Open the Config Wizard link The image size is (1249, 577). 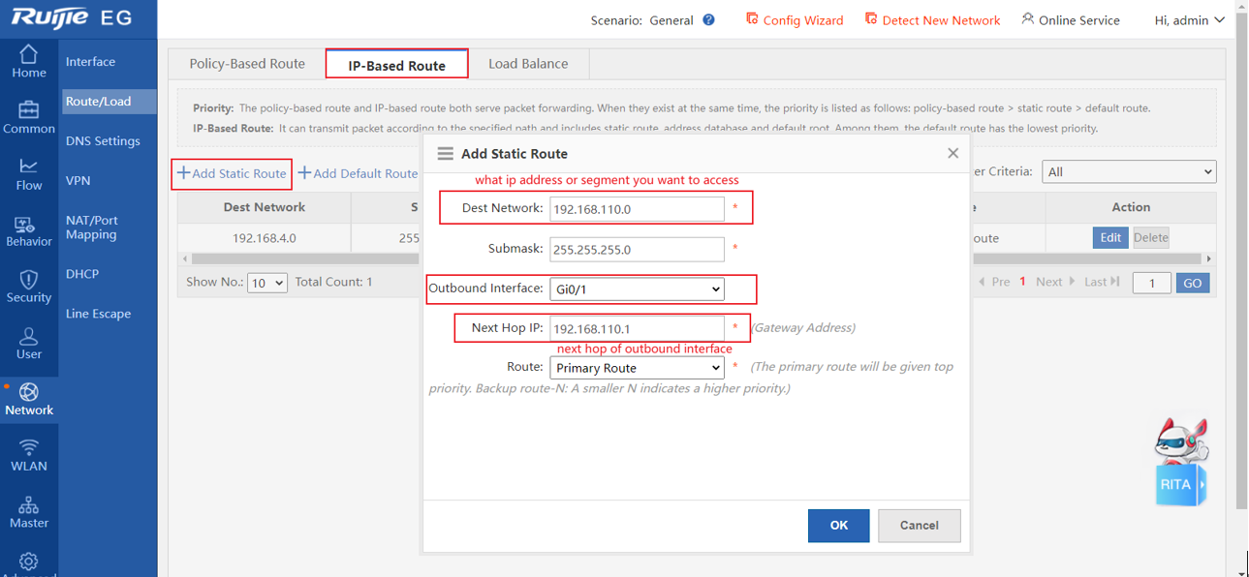click(795, 19)
